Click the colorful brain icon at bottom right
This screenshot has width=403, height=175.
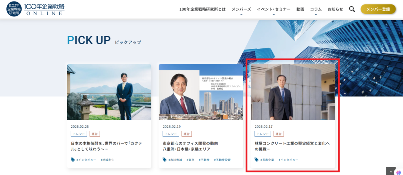click(398, 172)
